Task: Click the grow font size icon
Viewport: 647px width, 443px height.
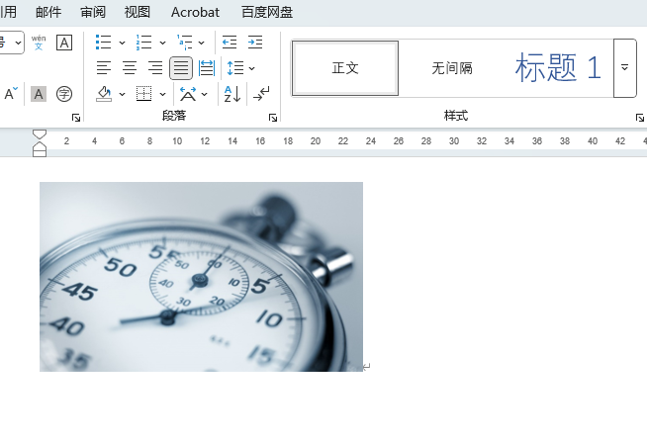Action: tap(11, 94)
